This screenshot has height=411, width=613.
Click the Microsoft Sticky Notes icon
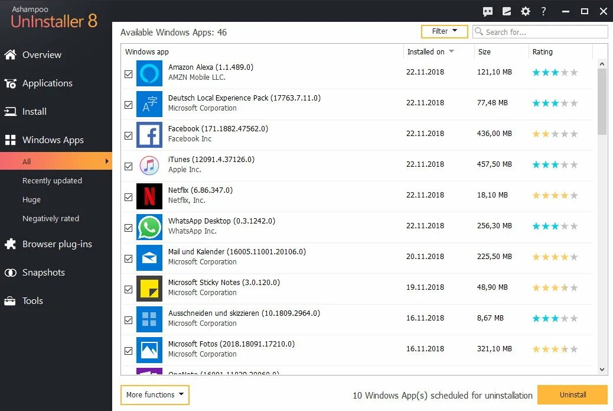pos(149,289)
